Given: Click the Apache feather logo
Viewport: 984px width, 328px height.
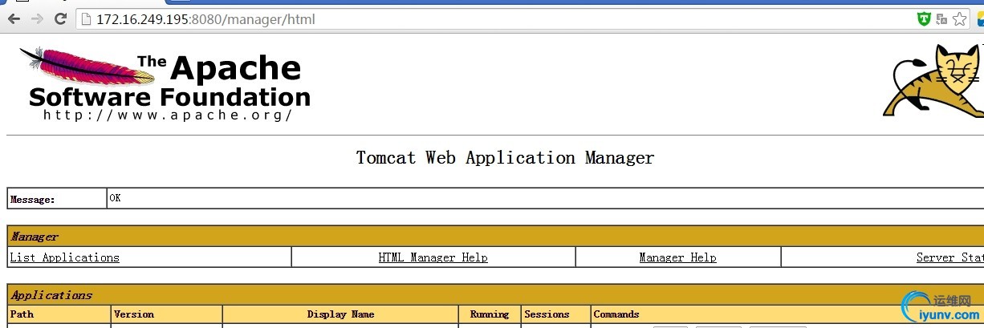Looking at the screenshot, I should [x=87, y=66].
